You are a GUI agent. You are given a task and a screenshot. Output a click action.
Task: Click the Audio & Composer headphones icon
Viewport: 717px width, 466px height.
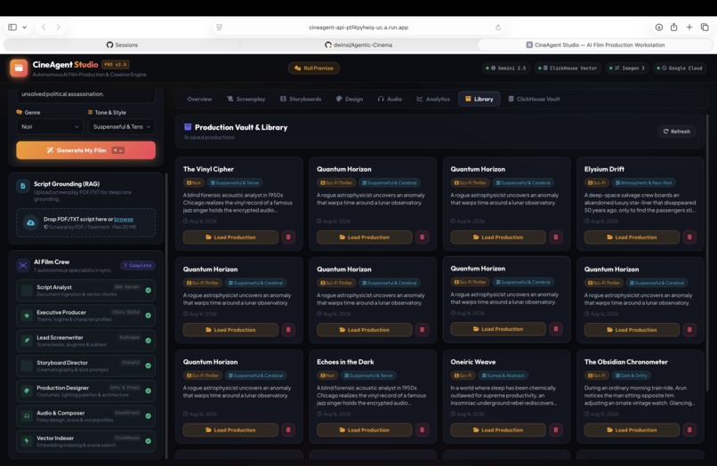(x=27, y=416)
